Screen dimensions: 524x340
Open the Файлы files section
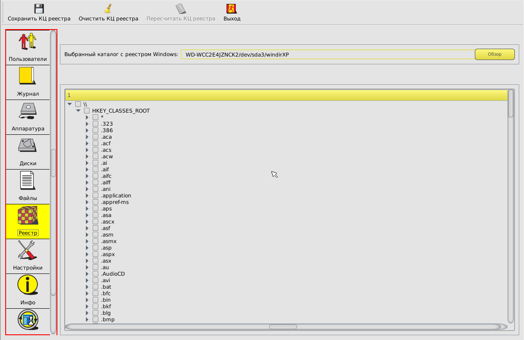tap(28, 187)
